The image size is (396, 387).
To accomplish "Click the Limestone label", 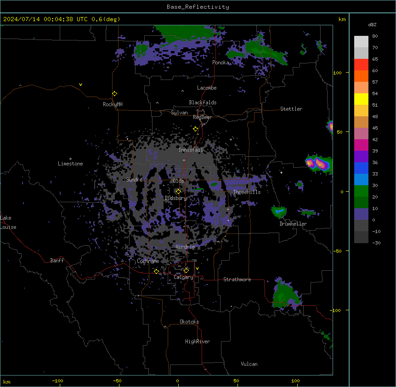I will 70,164.
